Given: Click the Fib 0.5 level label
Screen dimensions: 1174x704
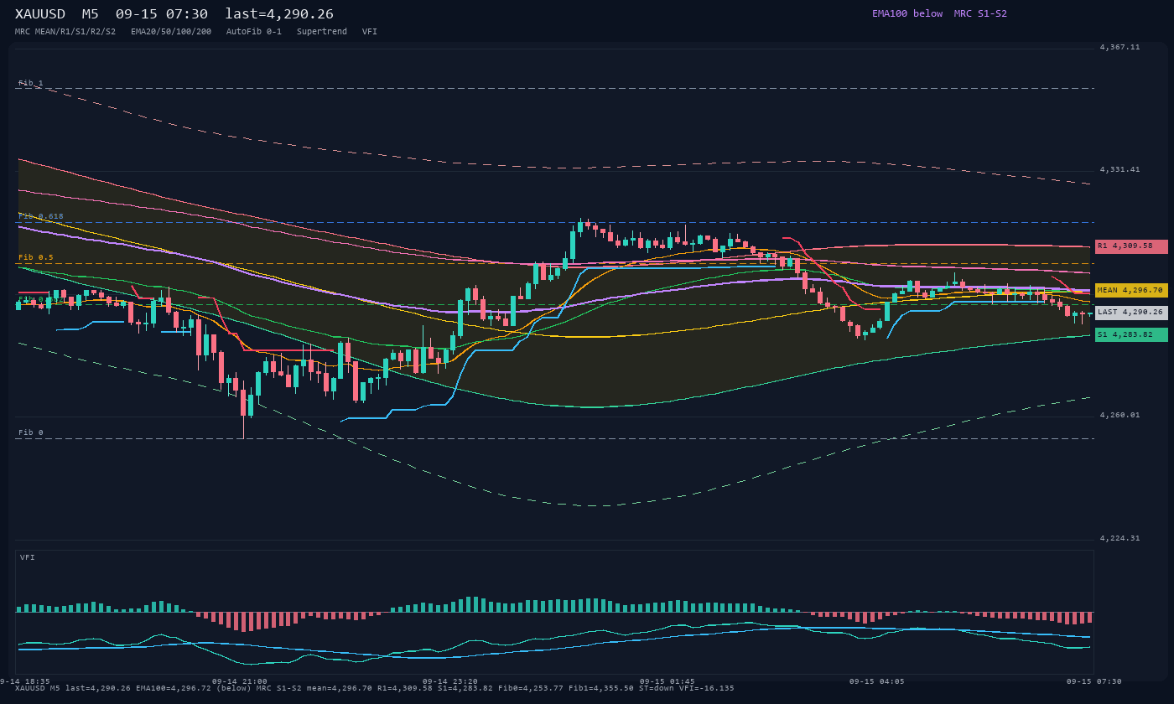Looking at the screenshot, I should click(x=36, y=257).
